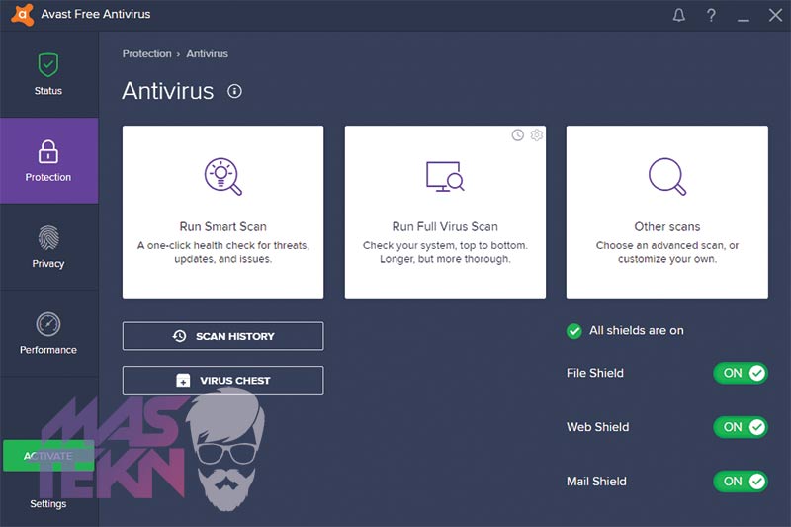
Task: Start the Run Full Virus Scan card
Action: coord(445,212)
